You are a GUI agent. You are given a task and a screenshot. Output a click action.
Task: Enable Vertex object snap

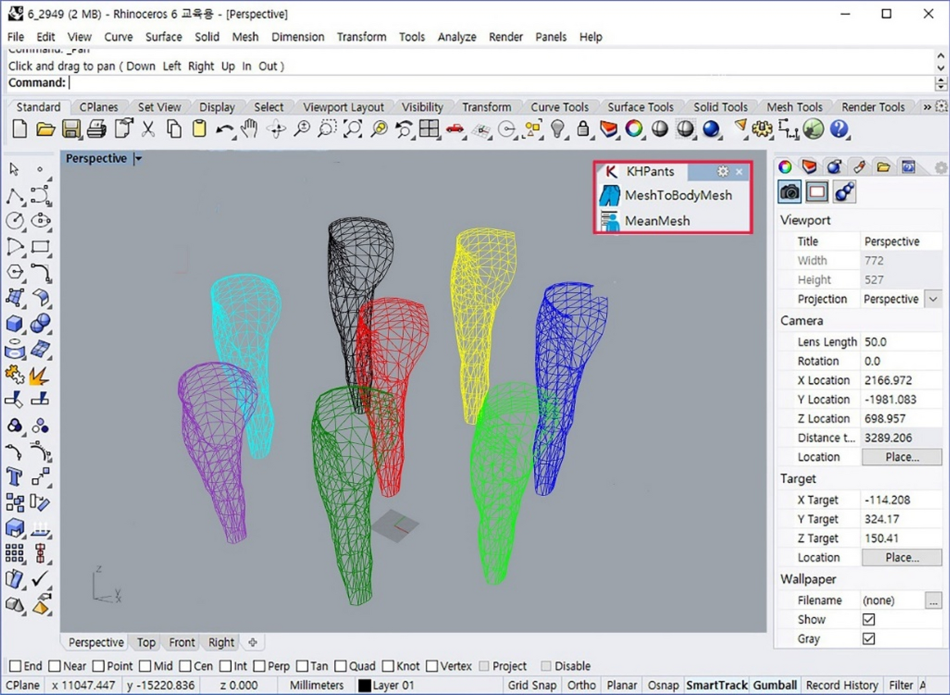pyautogui.click(x=432, y=666)
